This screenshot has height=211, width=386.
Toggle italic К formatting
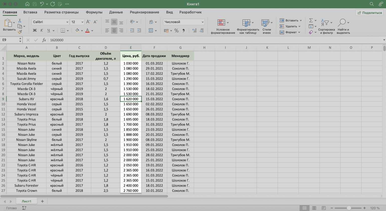point(42,30)
